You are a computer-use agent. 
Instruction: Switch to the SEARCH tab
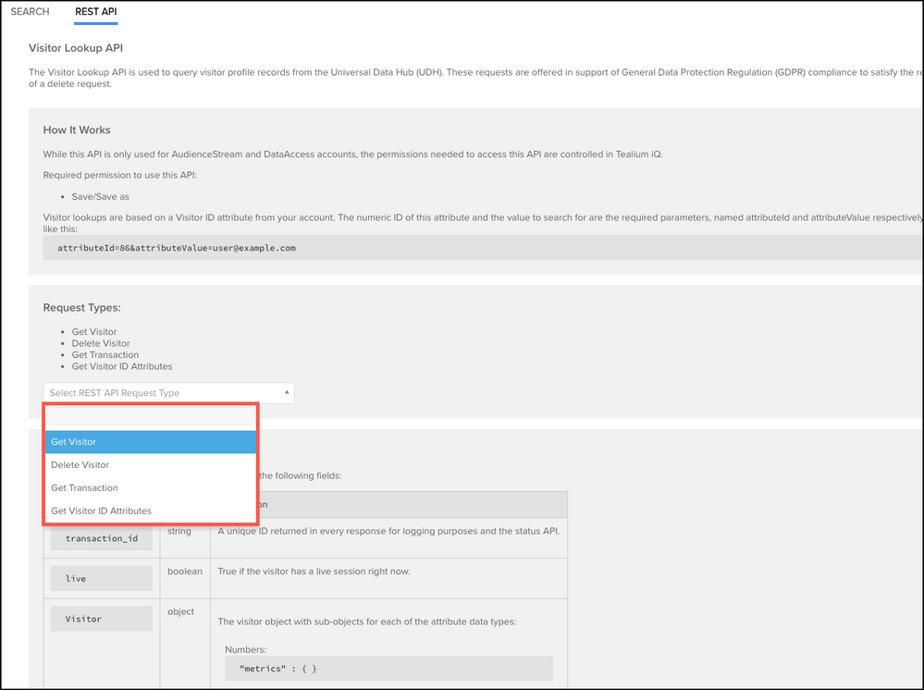[31, 12]
